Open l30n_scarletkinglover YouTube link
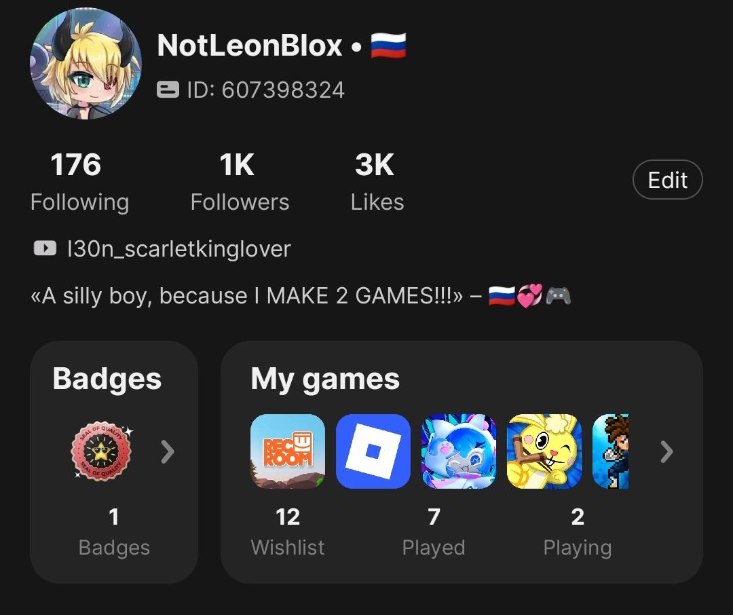 178,248
